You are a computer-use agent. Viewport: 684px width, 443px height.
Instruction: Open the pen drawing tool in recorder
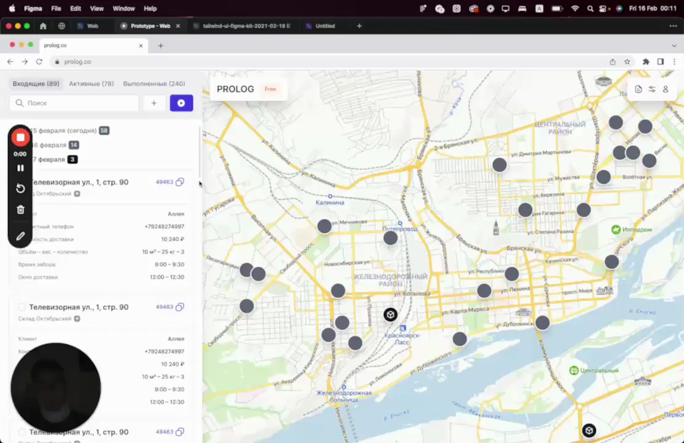pyautogui.click(x=20, y=236)
